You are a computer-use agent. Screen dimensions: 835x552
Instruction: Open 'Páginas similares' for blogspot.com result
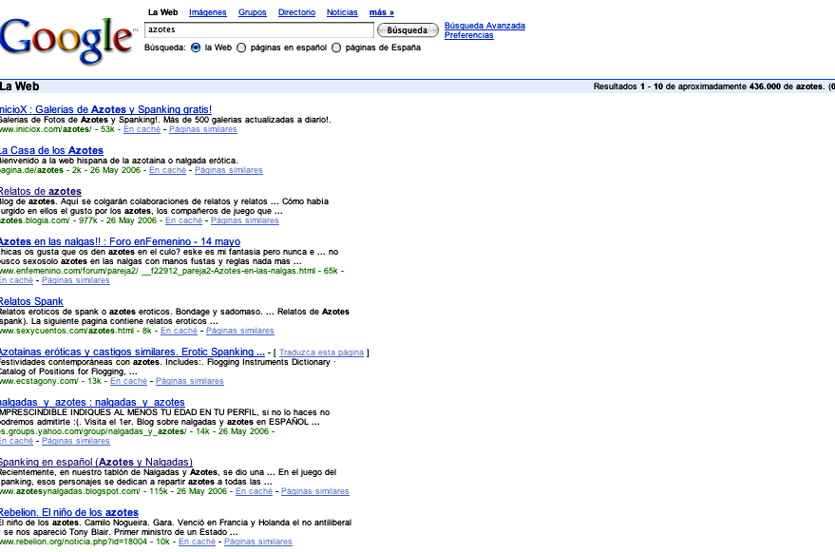(x=315, y=491)
